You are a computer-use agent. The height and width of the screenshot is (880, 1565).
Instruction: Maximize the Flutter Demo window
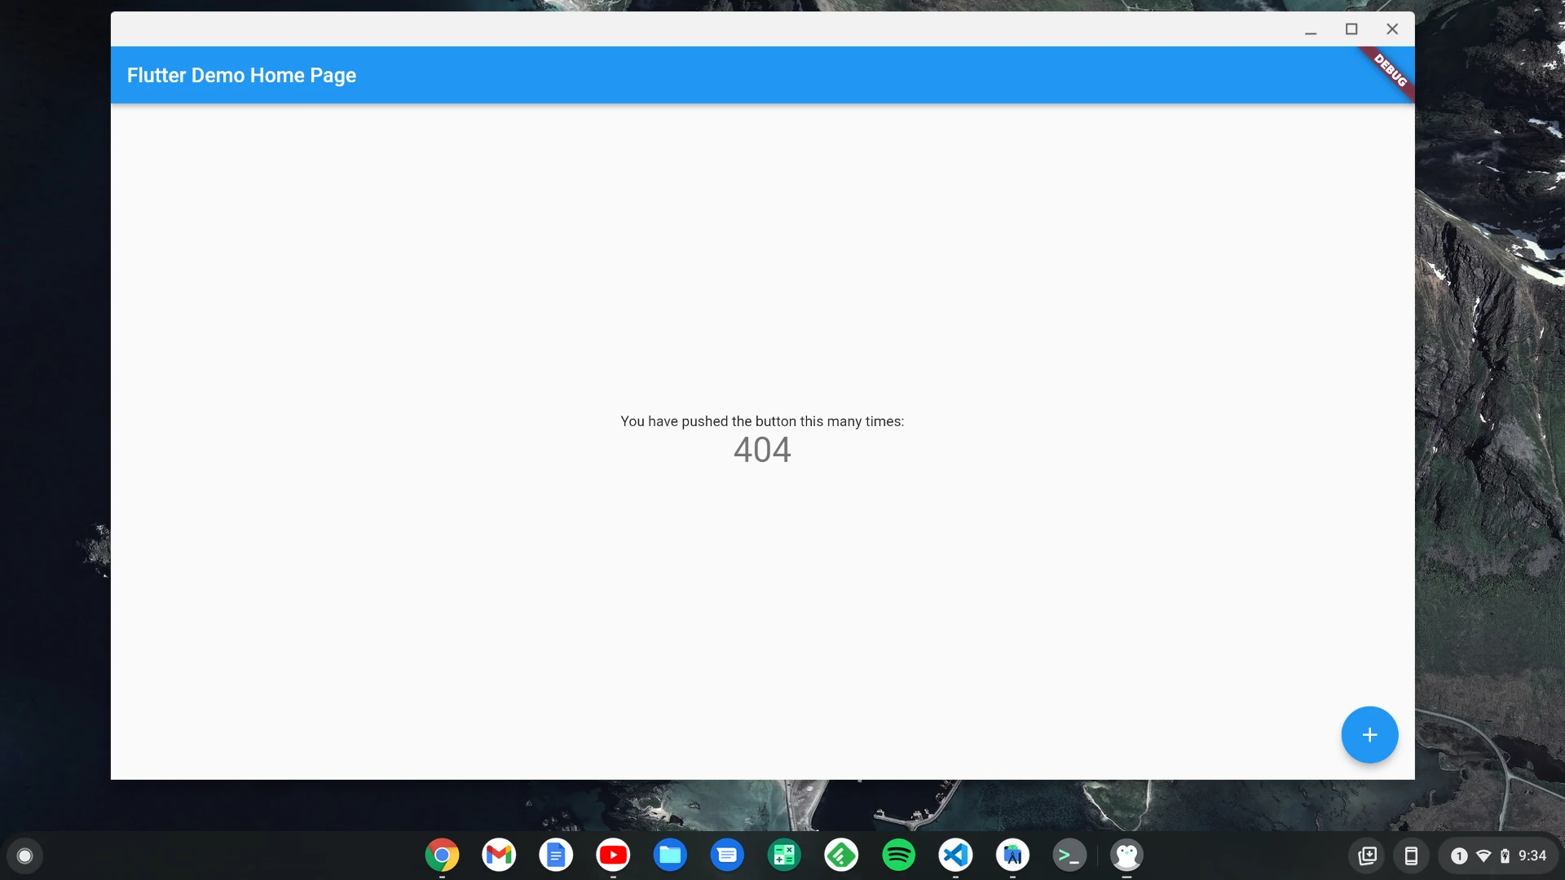tap(1351, 29)
